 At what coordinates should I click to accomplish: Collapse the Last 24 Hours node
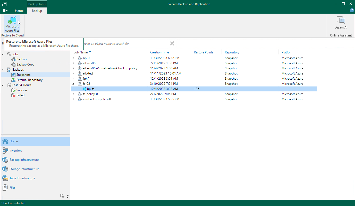[x=3, y=85]
